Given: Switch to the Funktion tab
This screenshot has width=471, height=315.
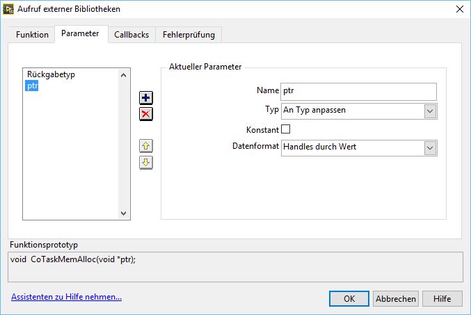Looking at the screenshot, I should [32, 35].
